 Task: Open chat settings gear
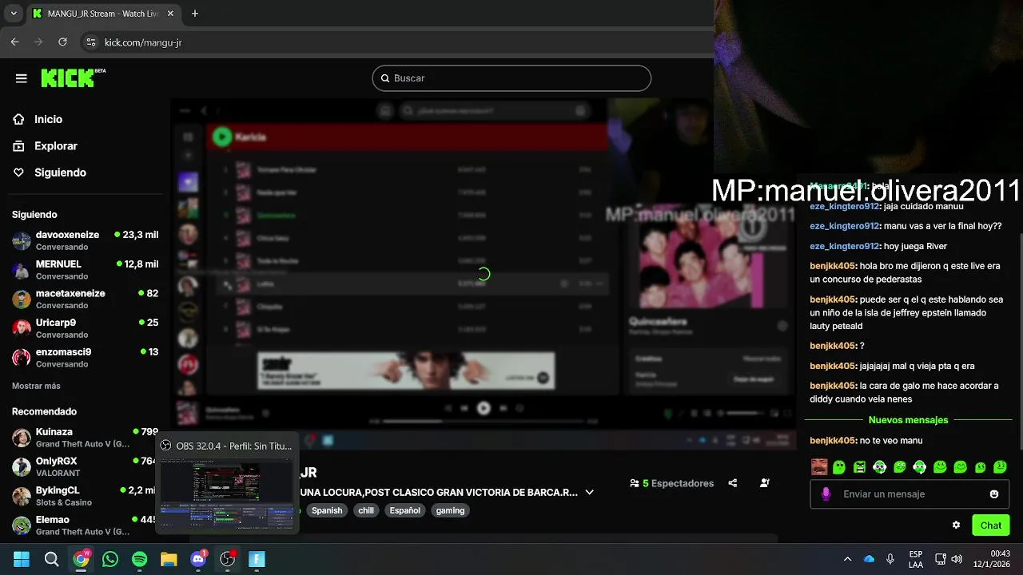(x=956, y=525)
